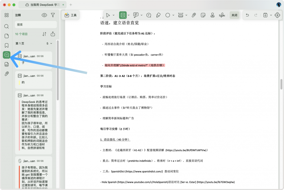The height and width of the screenshot is (190, 284).
Task: Open the page thumbnails grid panel
Action: (x=7, y=15)
